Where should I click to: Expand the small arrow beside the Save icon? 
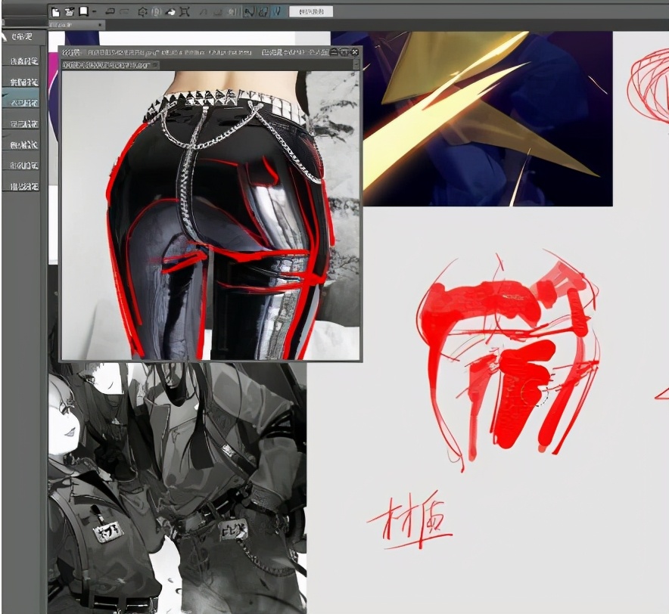tap(94, 12)
